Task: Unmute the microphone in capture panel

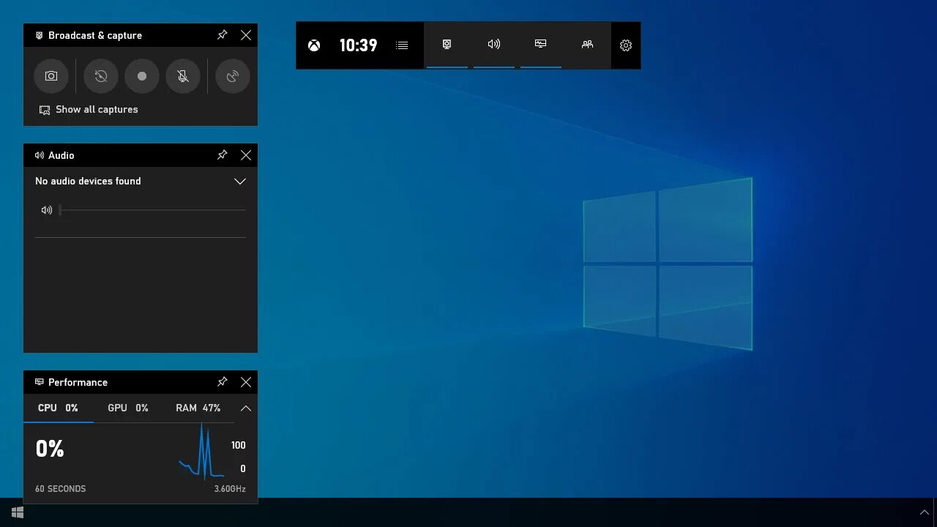Action: [x=183, y=76]
